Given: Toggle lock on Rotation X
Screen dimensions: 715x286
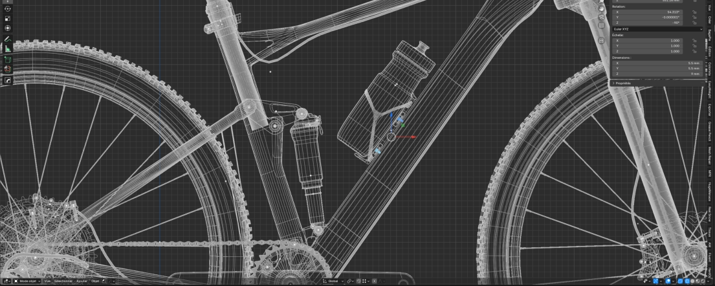Looking at the screenshot, I should click(x=694, y=12).
